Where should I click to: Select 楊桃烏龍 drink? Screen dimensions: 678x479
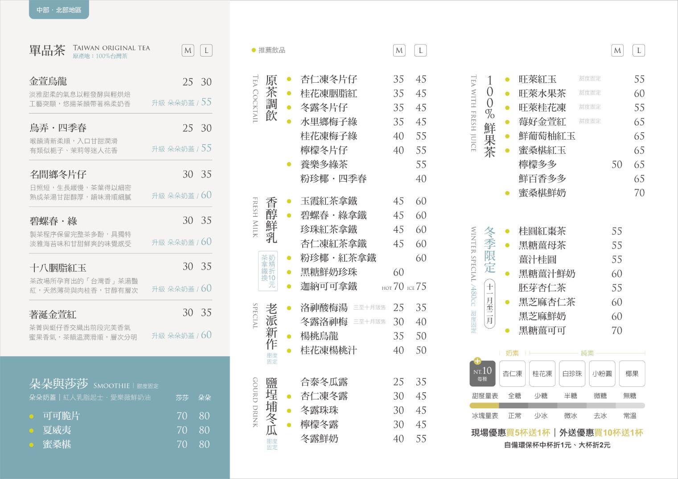(319, 336)
